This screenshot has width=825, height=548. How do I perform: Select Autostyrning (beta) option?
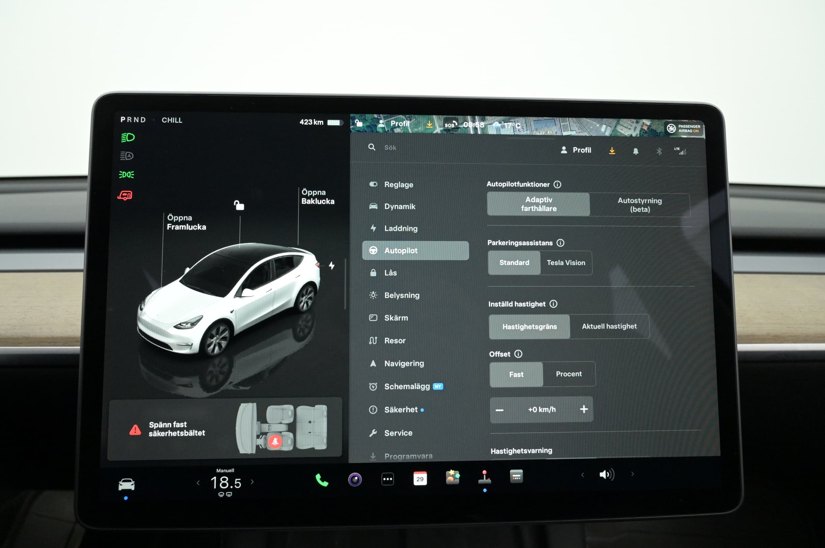click(640, 205)
